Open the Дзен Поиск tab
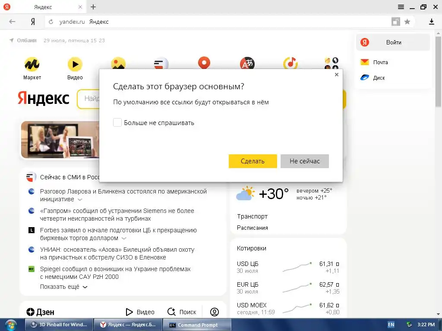 click(x=182, y=312)
